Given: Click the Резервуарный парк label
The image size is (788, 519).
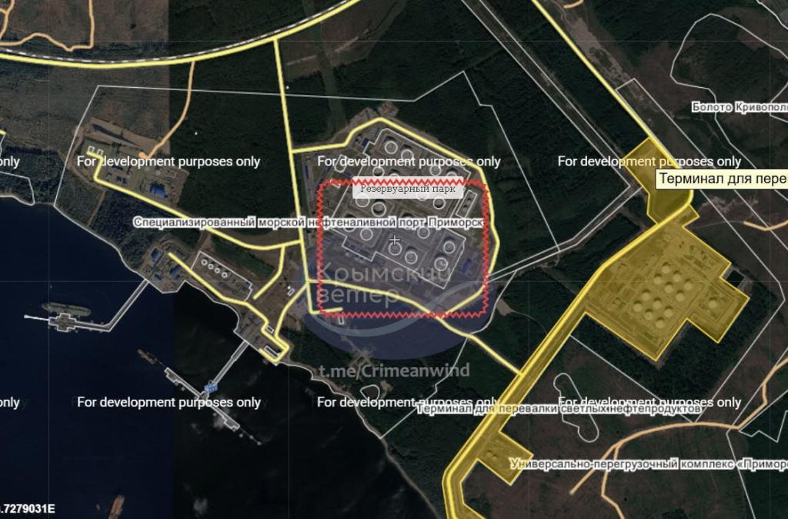Looking at the screenshot, I should click(408, 188).
